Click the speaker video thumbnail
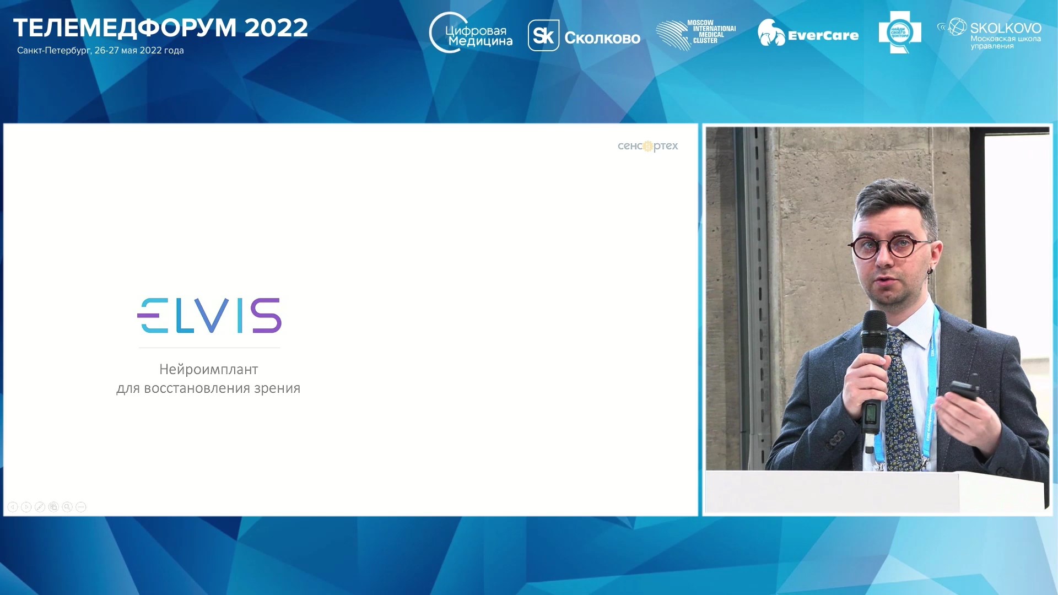 point(877,320)
